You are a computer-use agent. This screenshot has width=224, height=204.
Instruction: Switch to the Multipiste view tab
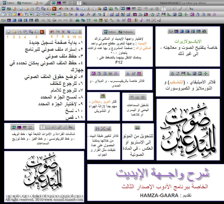24,3
